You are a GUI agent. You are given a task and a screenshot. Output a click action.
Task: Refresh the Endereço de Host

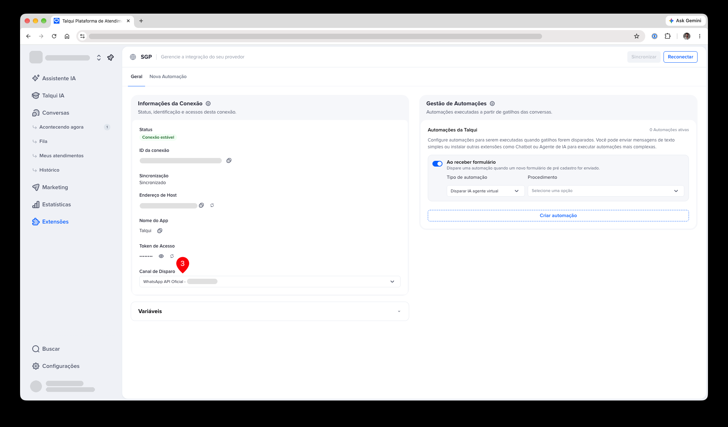point(212,205)
